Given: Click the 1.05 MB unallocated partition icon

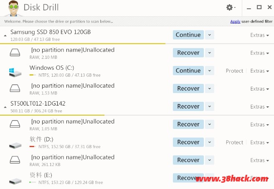Looking at the screenshot, I should [x=15, y=124].
